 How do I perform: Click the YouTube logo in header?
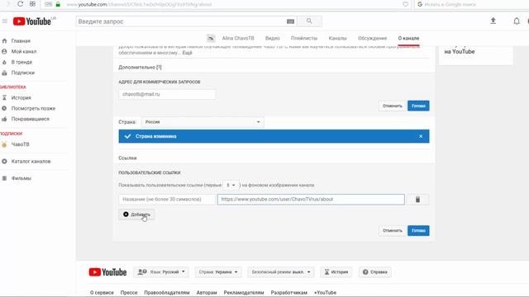pyautogui.click(x=32, y=21)
